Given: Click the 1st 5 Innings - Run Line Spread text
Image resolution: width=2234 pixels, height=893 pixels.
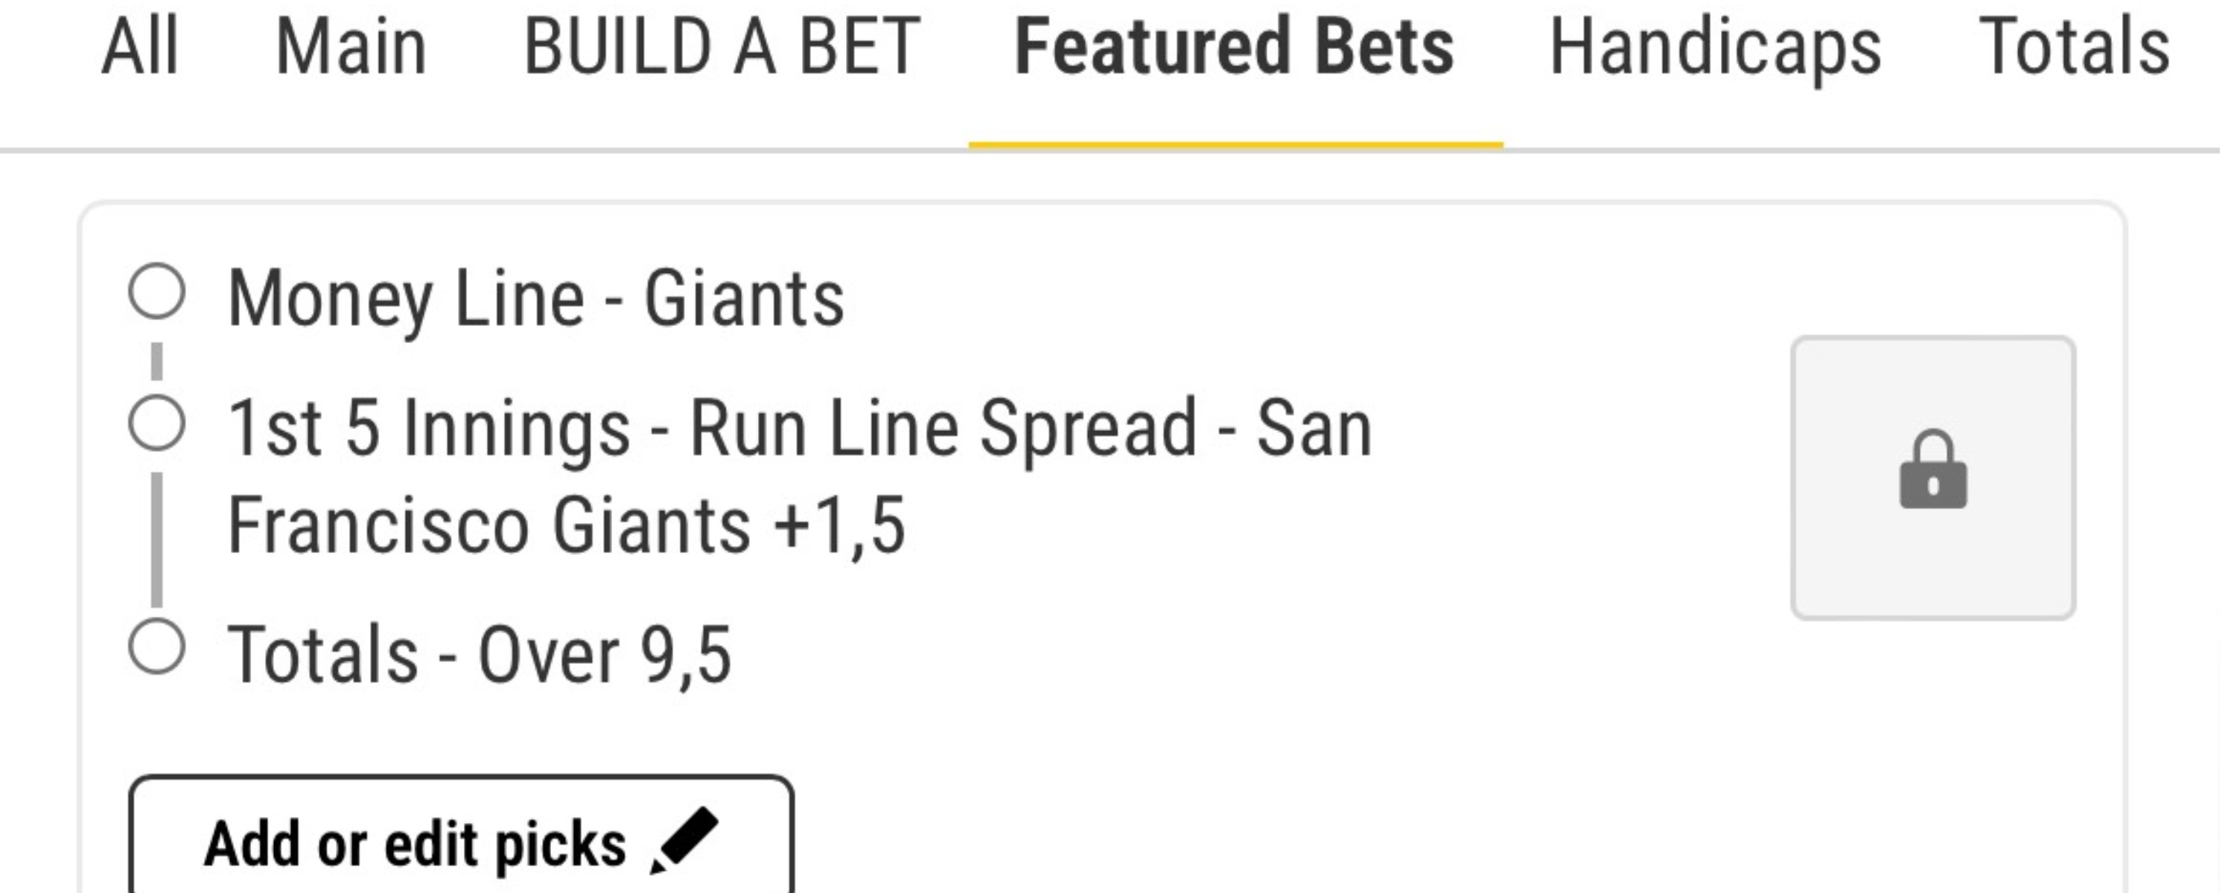Looking at the screenshot, I should (800, 429).
